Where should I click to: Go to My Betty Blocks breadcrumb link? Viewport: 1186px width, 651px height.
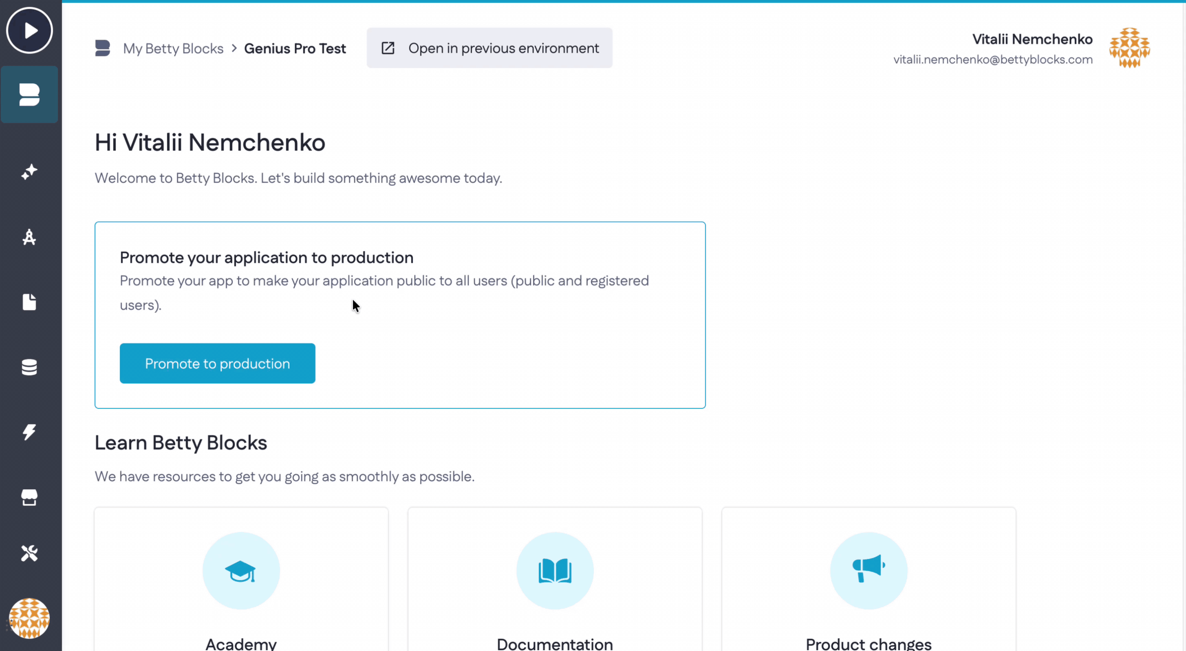click(x=173, y=48)
